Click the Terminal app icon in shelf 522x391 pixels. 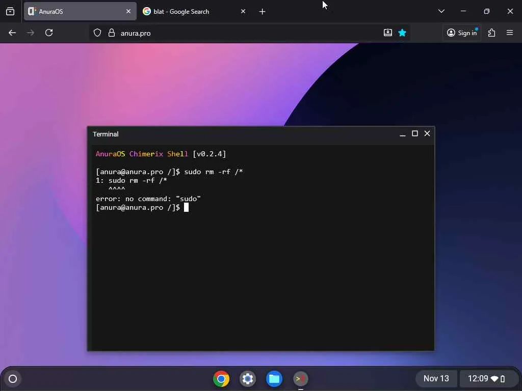(301, 379)
